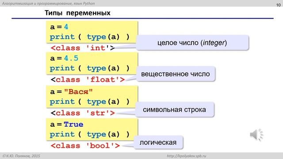Click the code line a = "Вася"

pyautogui.click(x=71, y=91)
